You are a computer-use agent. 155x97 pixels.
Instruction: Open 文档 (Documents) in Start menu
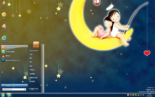[x=31, y=54]
